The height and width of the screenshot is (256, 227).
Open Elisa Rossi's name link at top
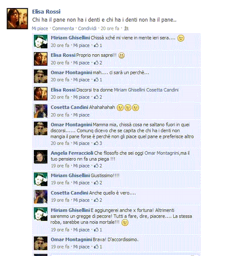(46, 12)
